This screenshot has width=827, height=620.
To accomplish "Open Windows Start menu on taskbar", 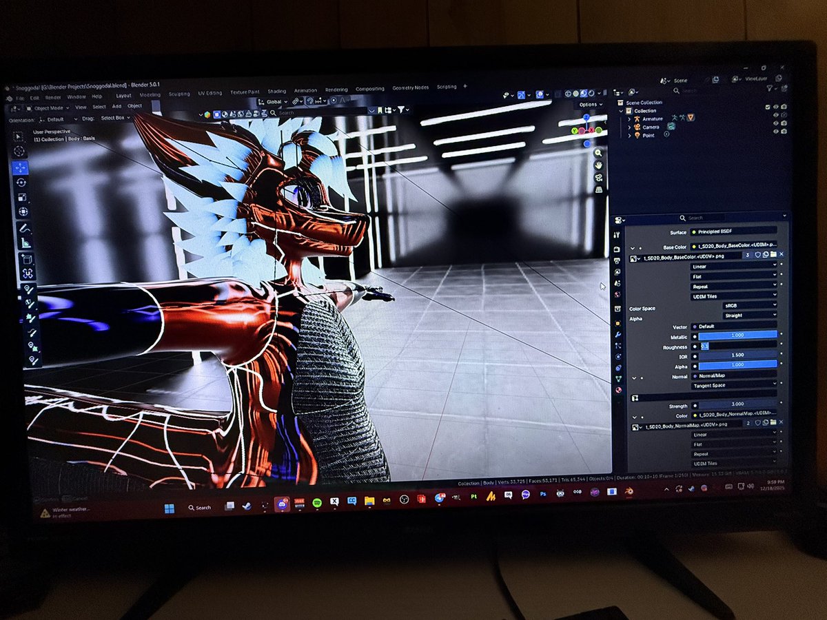I will pyautogui.click(x=169, y=508).
